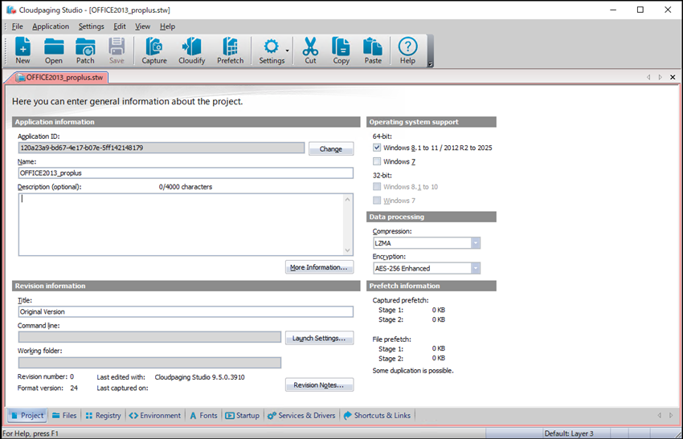Click the Cut scissors icon
The image size is (683, 439).
tap(310, 50)
